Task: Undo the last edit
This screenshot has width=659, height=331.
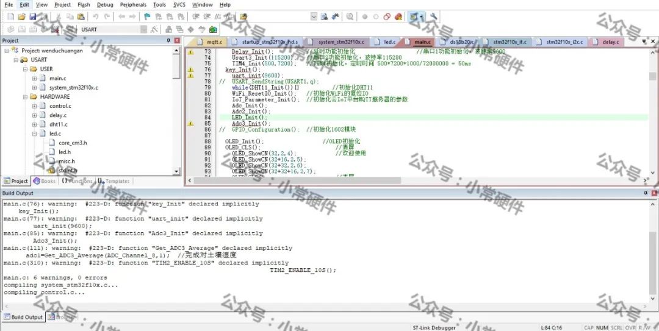Action: 96,17
